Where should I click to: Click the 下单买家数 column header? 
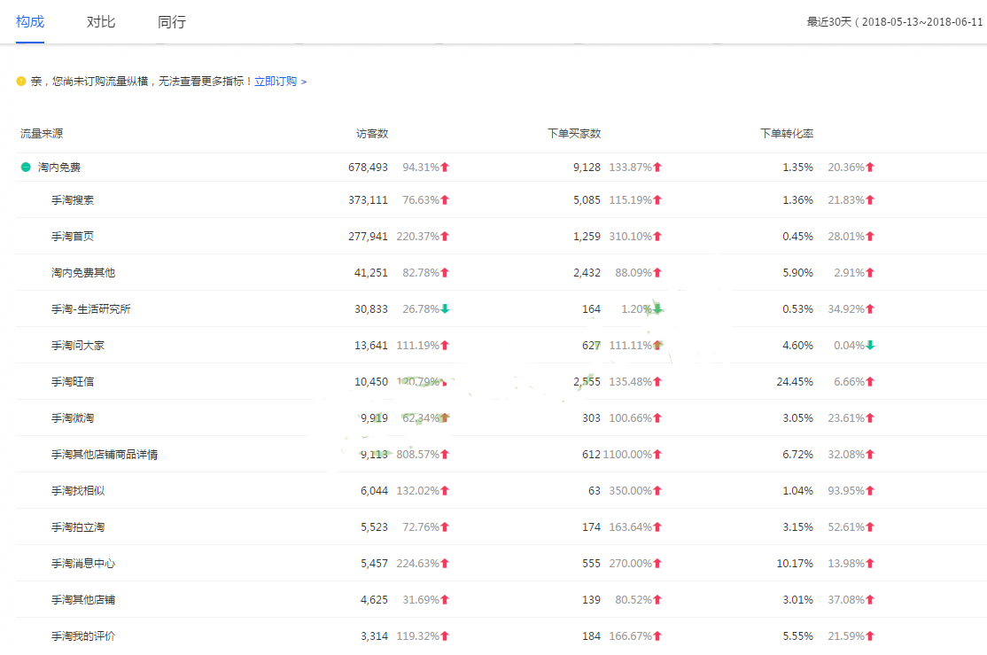click(574, 134)
